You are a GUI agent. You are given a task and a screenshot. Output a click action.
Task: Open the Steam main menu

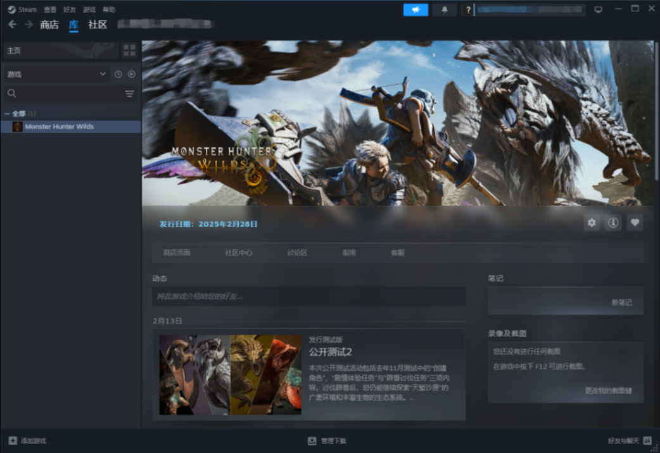tap(22, 9)
